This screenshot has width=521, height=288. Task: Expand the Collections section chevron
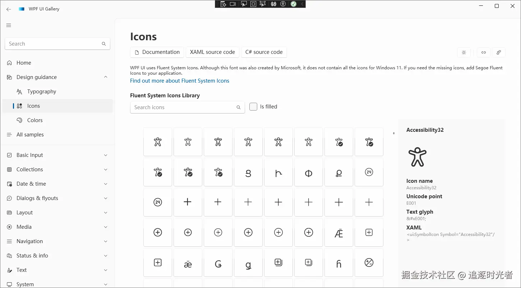[x=106, y=169]
